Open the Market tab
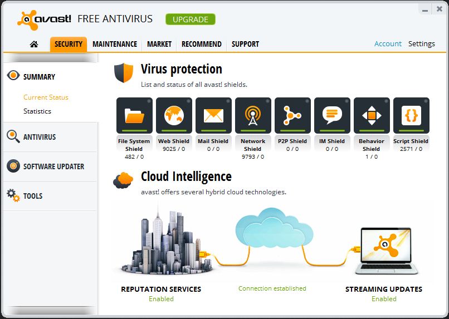The width and height of the screenshot is (449, 319). click(159, 44)
